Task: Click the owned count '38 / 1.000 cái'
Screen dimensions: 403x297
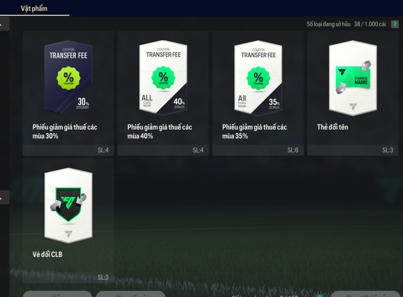Action: coord(370,24)
